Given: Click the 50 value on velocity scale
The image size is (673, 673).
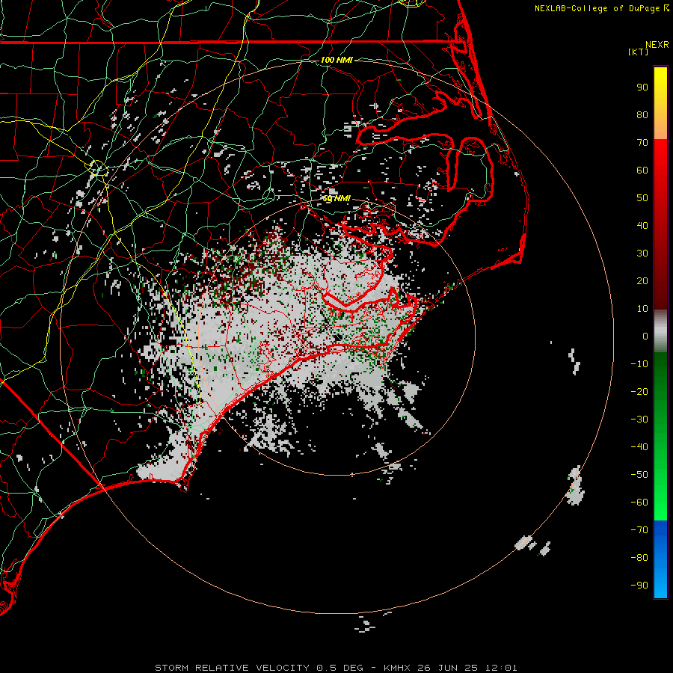Looking at the screenshot, I should coord(642,198).
